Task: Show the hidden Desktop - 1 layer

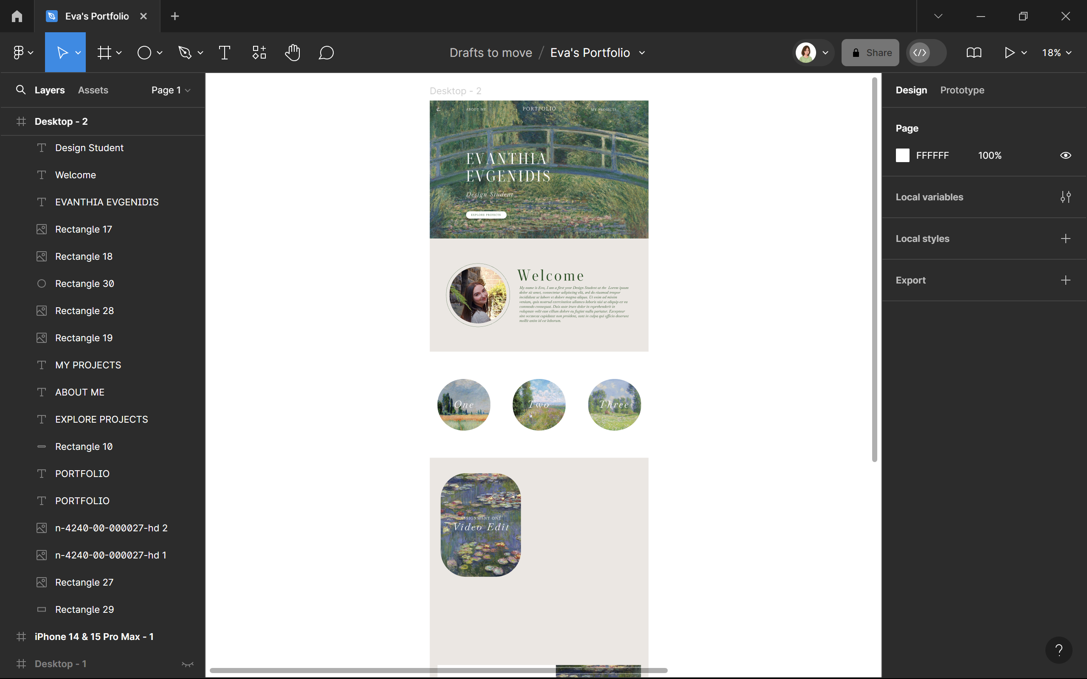Action: click(187, 664)
